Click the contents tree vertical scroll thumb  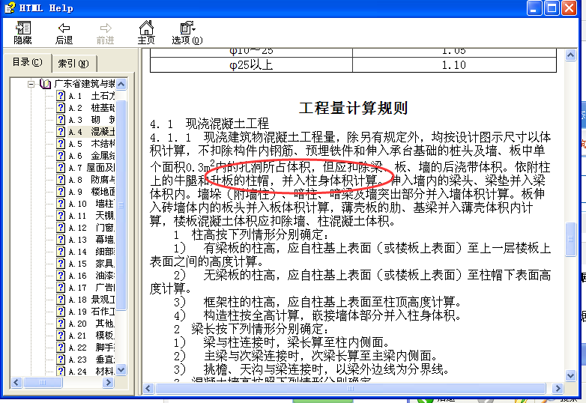click(x=121, y=204)
